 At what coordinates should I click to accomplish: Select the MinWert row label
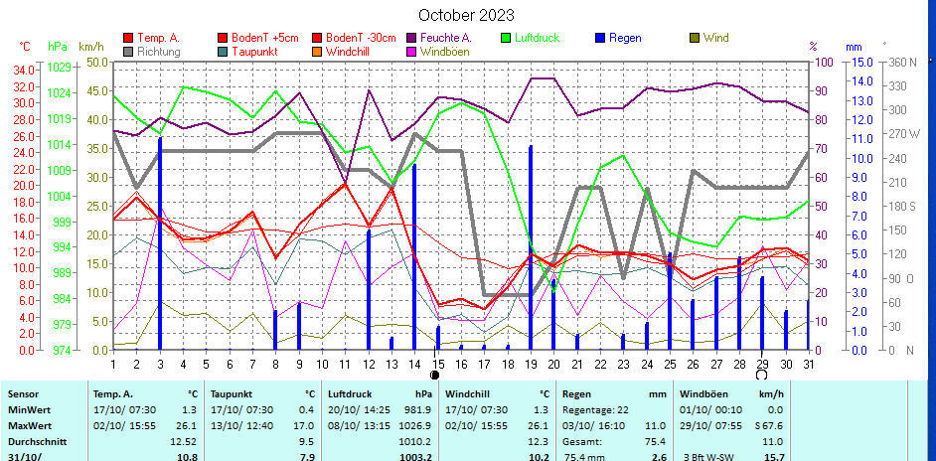pyautogui.click(x=26, y=410)
